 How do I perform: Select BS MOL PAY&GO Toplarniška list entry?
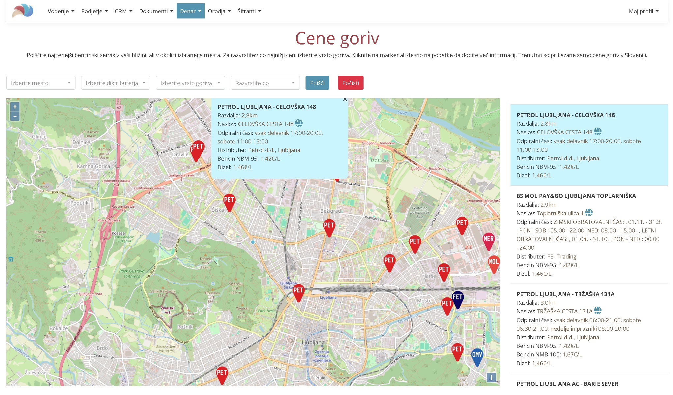(x=589, y=234)
